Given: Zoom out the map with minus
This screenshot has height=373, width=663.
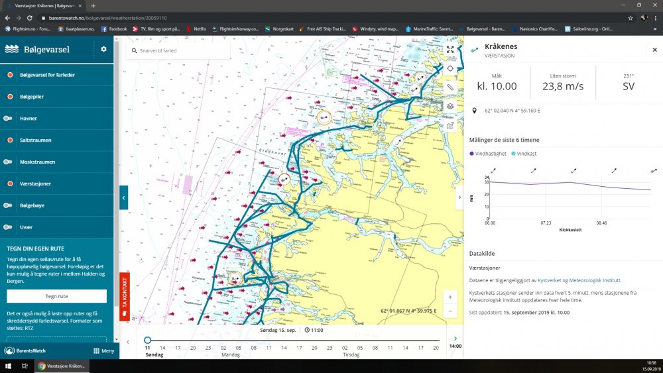Looking at the screenshot, I should (450, 311).
